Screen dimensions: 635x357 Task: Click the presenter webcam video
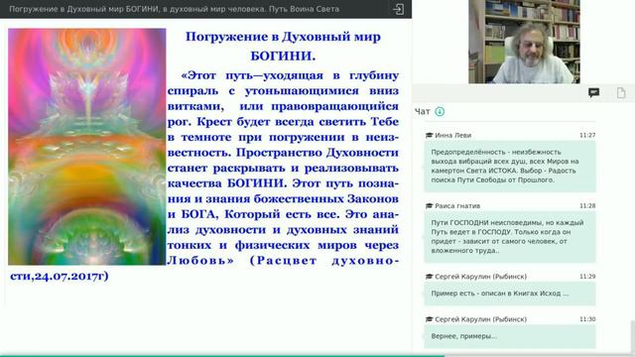524,42
